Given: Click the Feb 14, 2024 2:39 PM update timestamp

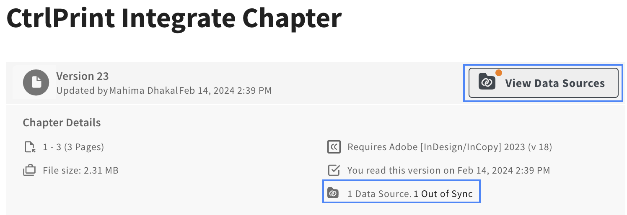Looking at the screenshot, I should click(x=225, y=90).
